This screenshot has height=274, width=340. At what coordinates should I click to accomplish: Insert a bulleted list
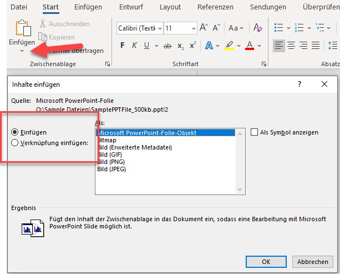tap(278, 28)
